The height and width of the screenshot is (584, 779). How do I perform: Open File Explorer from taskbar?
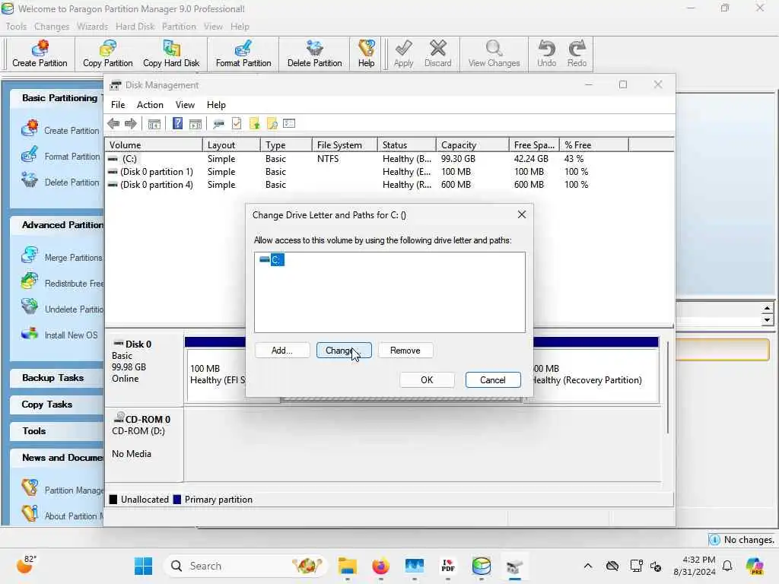pyautogui.click(x=347, y=566)
